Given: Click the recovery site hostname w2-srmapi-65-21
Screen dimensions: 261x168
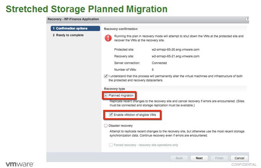Looking at the screenshot, I should tap(175, 56).
